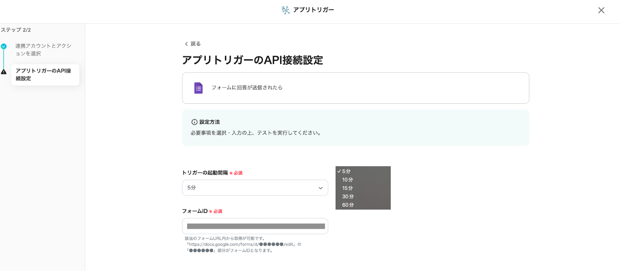Click the アプリトリガー header logo icon
This screenshot has height=271, width=620.
pyautogui.click(x=286, y=10)
